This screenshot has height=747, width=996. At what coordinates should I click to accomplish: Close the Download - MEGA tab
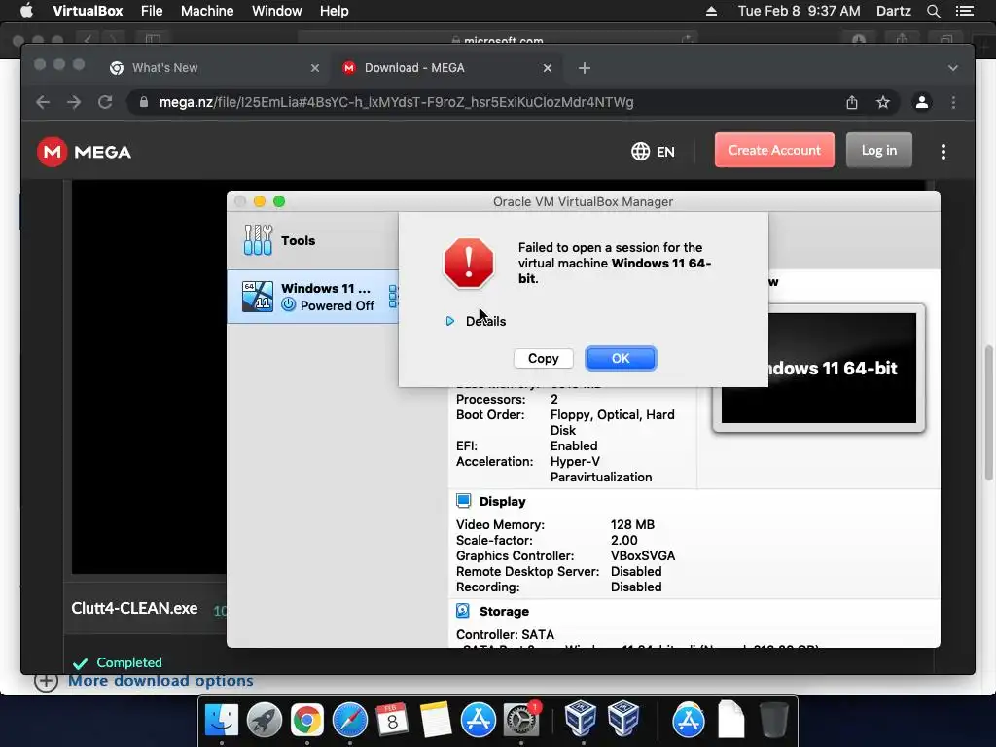point(548,68)
